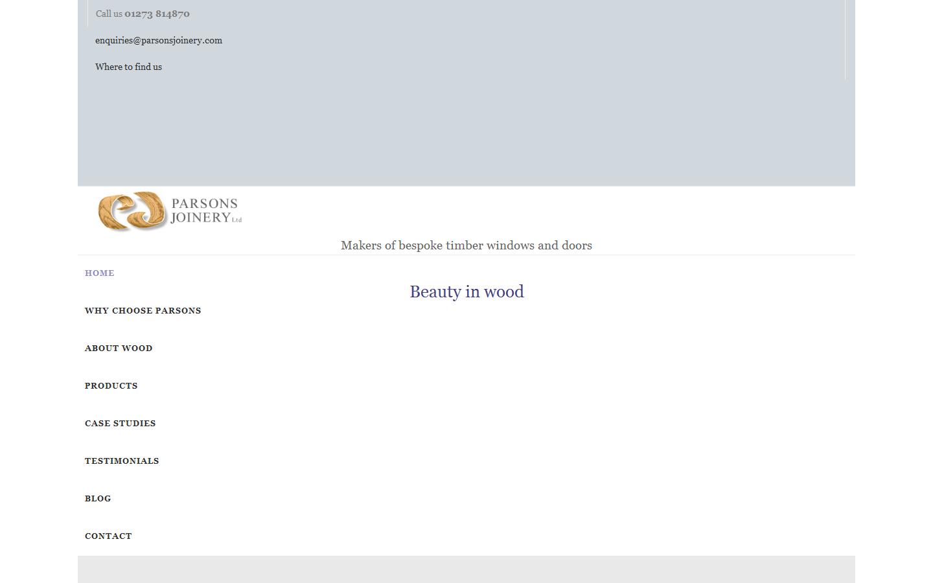Screen dimensions: 933x583
Task: Open the HOME menu item
Action: pyautogui.click(x=99, y=273)
